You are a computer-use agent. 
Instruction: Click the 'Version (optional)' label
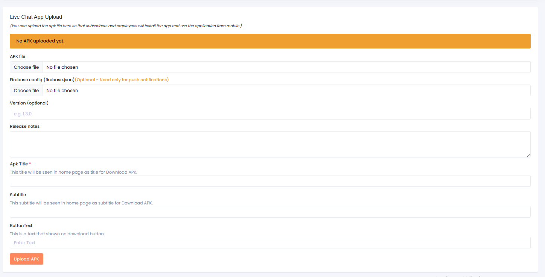29,103
